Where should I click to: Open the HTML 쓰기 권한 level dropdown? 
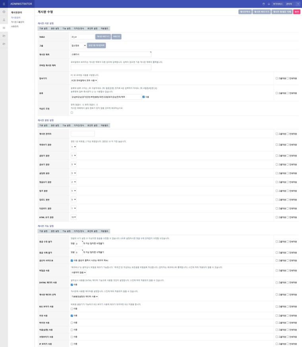coord(74,217)
